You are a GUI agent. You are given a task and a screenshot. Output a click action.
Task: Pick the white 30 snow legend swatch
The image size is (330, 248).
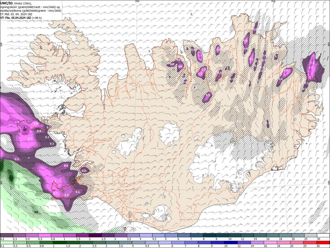323,235
